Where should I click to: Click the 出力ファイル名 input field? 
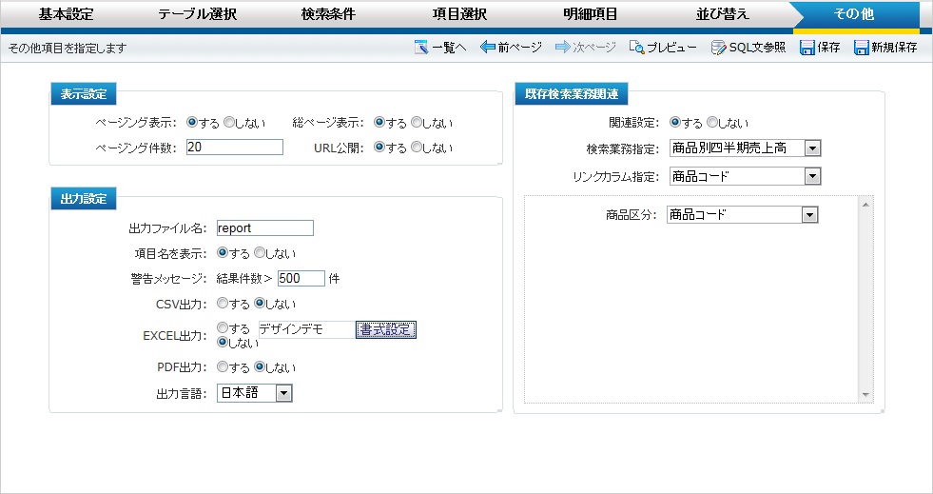264,227
